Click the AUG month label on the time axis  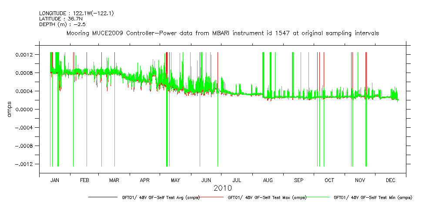(x=268, y=180)
